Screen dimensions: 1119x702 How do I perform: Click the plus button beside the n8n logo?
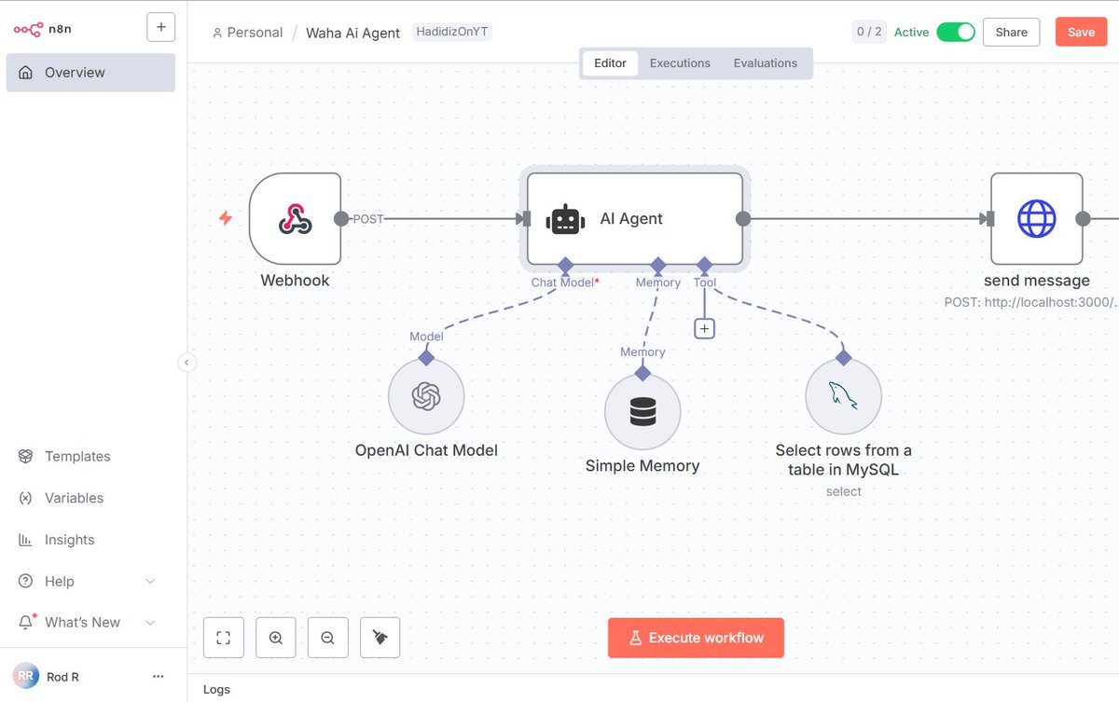[x=161, y=28]
